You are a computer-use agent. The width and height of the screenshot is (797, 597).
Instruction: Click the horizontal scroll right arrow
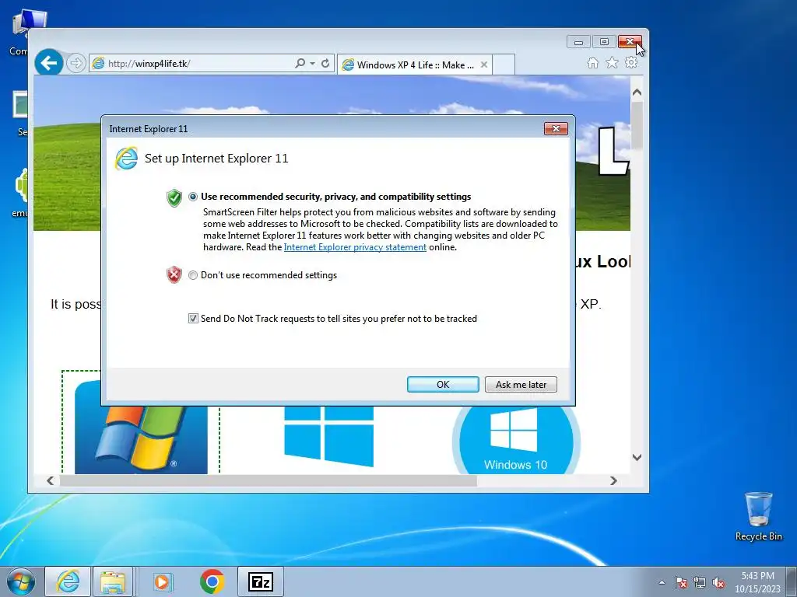pyautogui.click(x=613, y=480)
